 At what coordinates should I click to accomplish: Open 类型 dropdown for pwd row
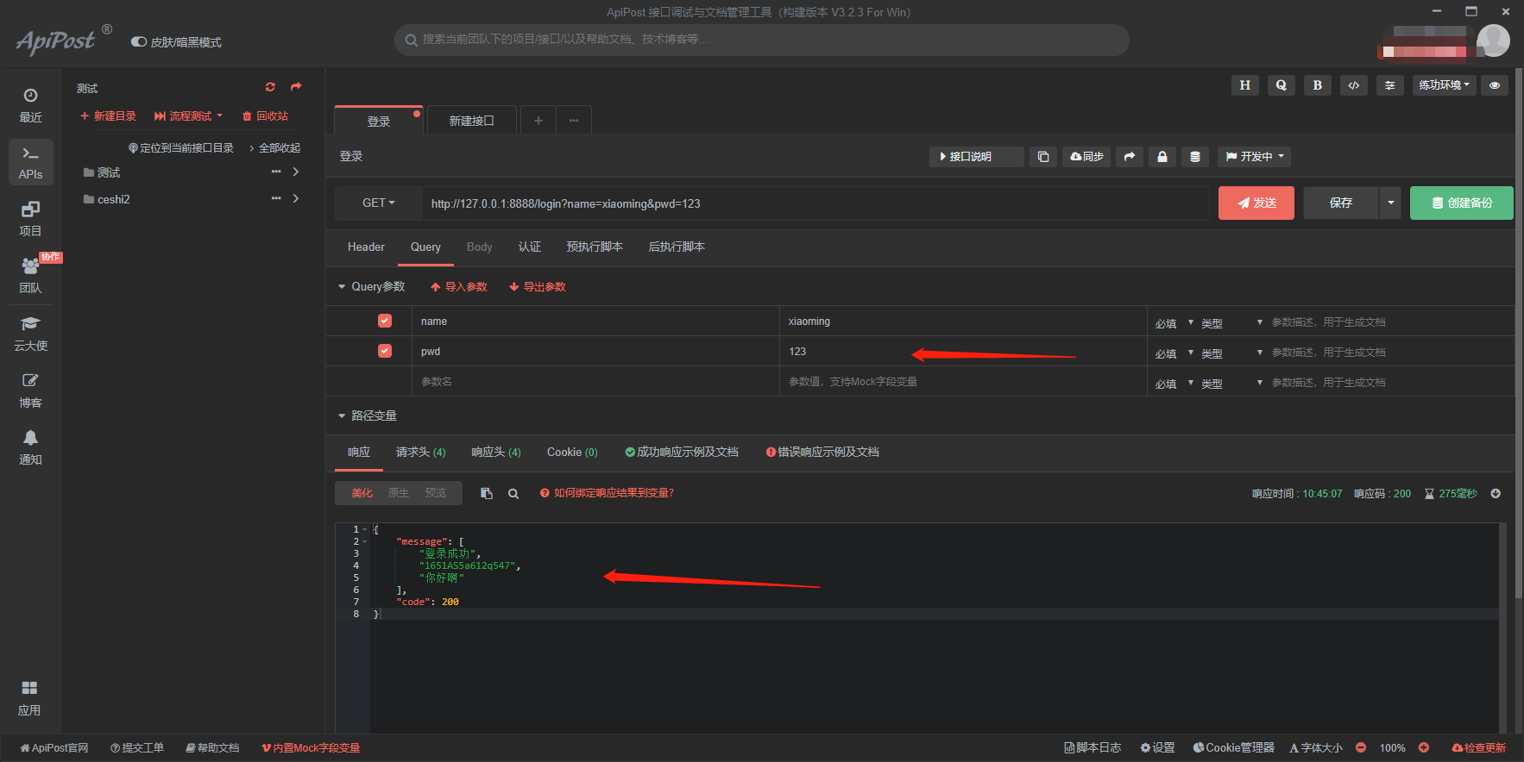pyautogui.click(x=1232, y=353)
